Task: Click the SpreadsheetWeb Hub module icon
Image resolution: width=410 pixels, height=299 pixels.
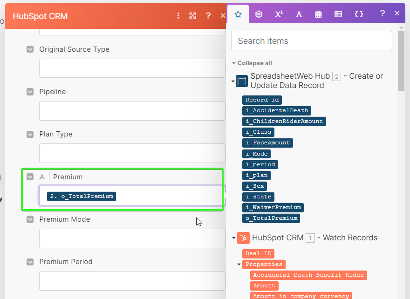Action: click(x=242, y=81)
